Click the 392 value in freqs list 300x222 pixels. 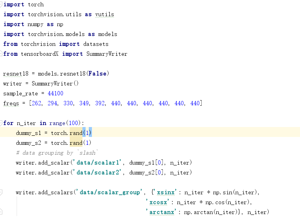(x=100, y=103)
